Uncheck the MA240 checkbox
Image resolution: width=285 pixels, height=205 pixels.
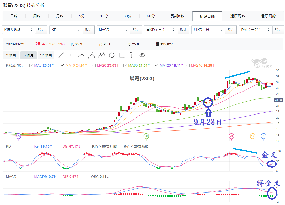(188, 65)
